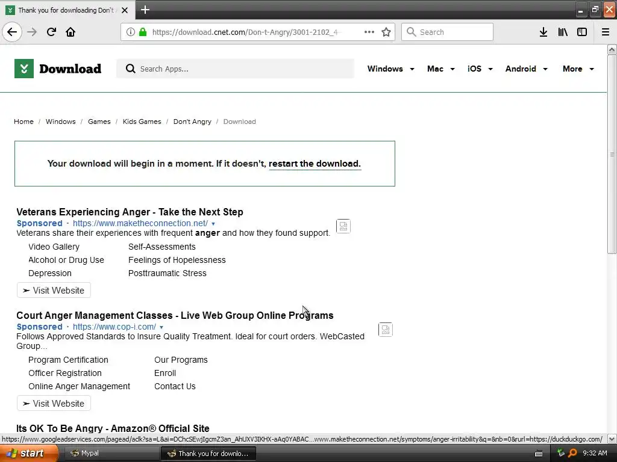Screen dimensions: 617x462
Task: Go to Home breadcrumb
Action: [x=23, y=122]
